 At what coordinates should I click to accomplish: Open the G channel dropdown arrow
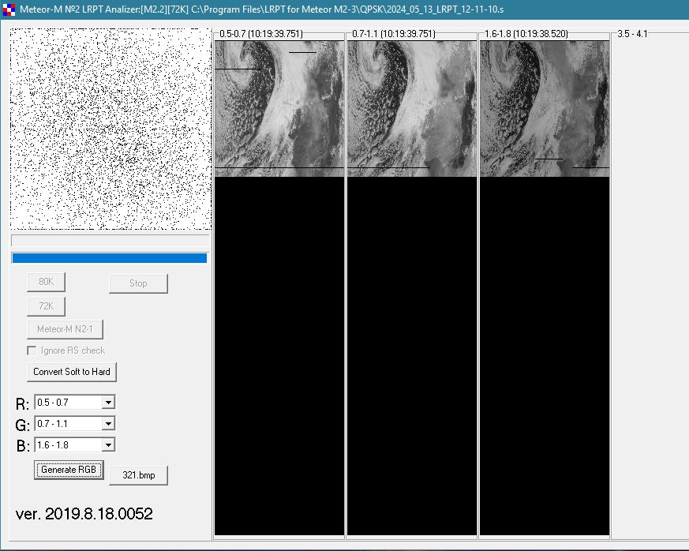(x=109, y=424)
